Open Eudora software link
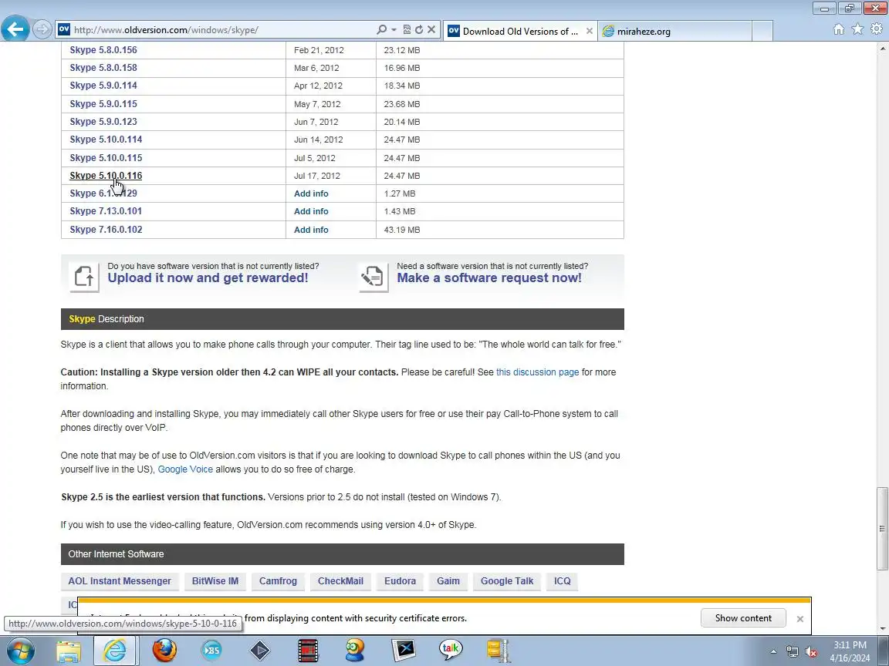Image resolution: width=889 pixels, height=666 pixels. click(400, 581)
